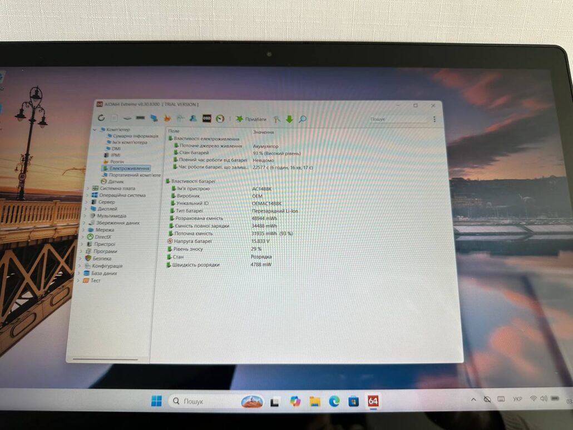Viewport: 573px width, 430px height.
Task: Select the Повний час роботи від батареї row
Action: [223, 160]
